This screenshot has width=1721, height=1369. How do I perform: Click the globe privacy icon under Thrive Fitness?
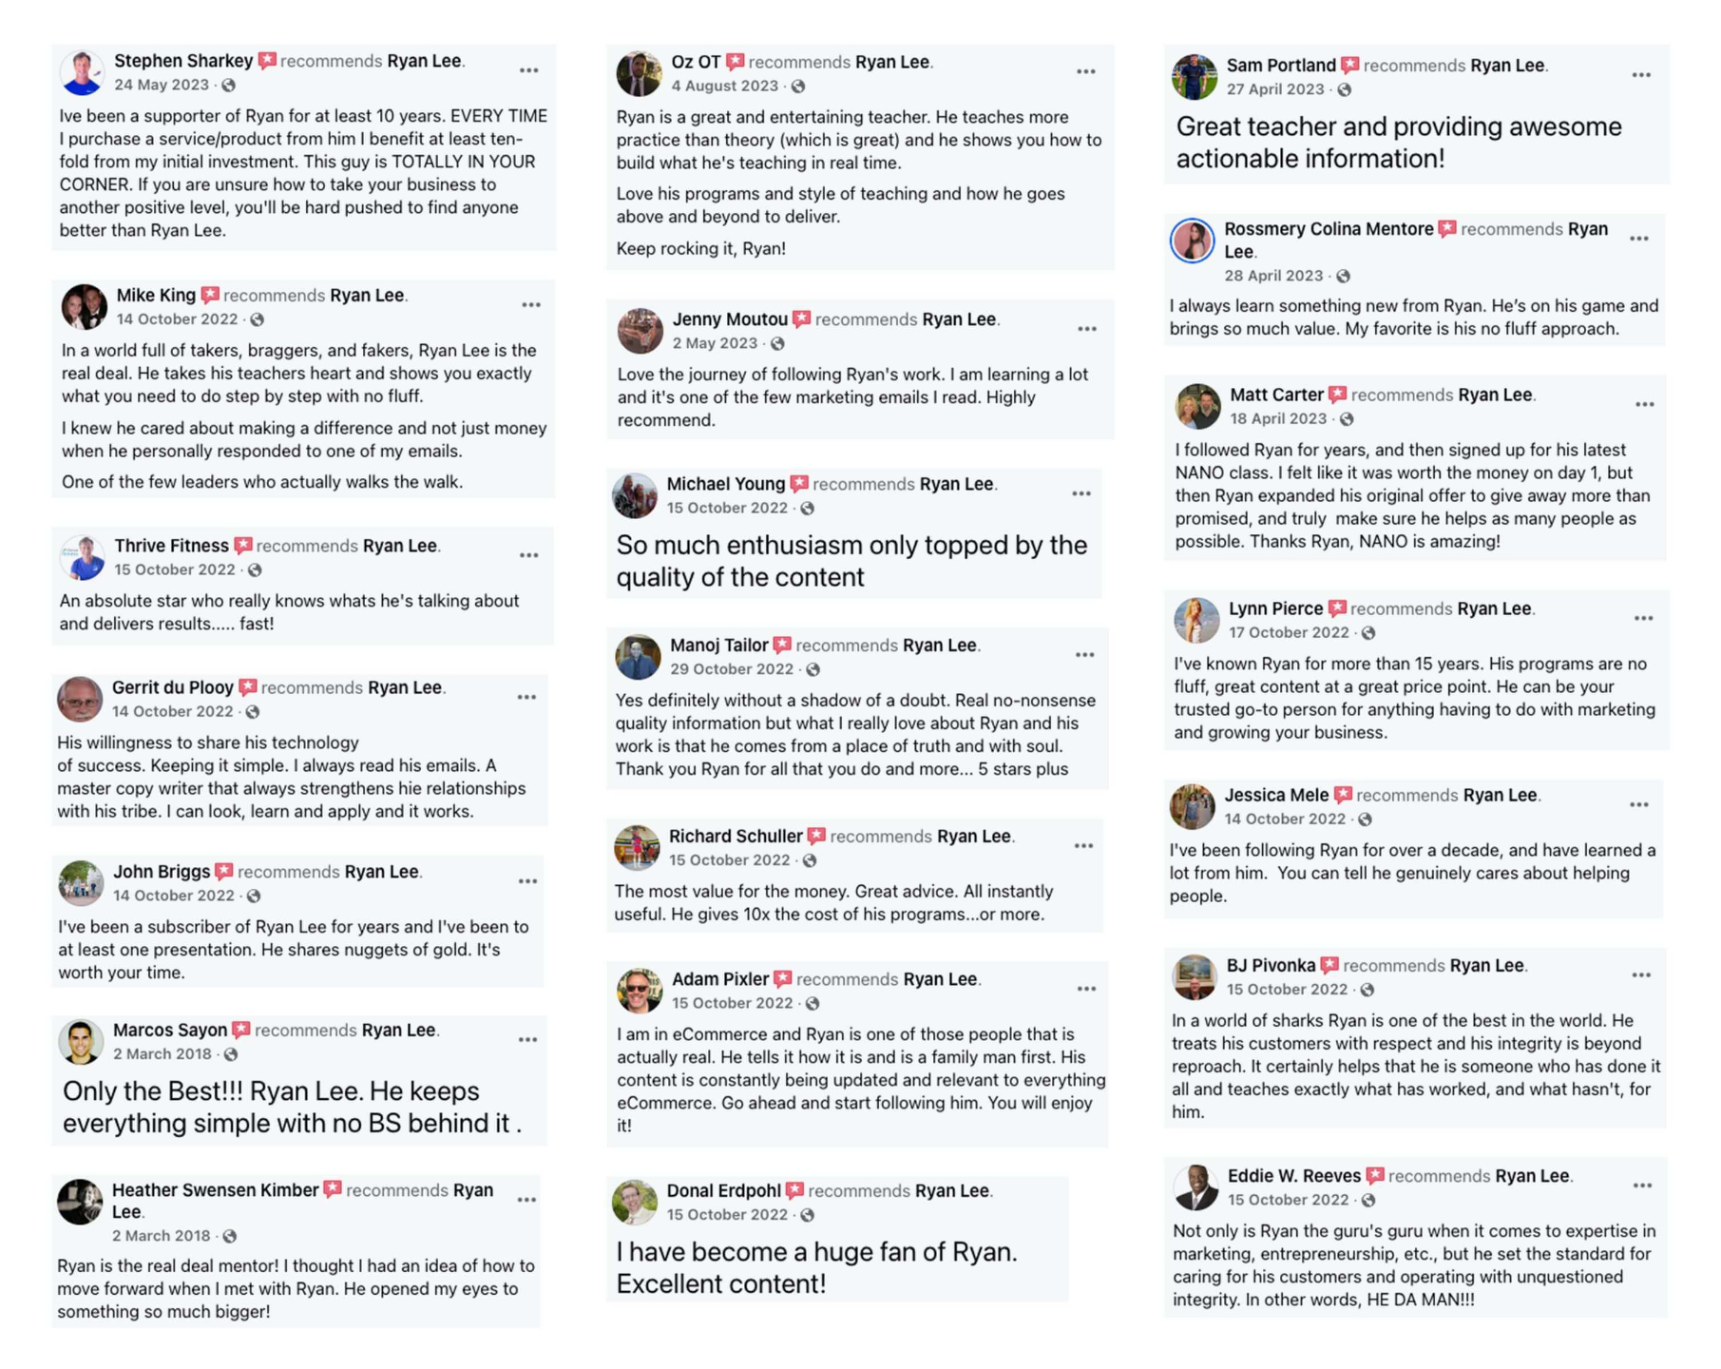click(255, 570)
